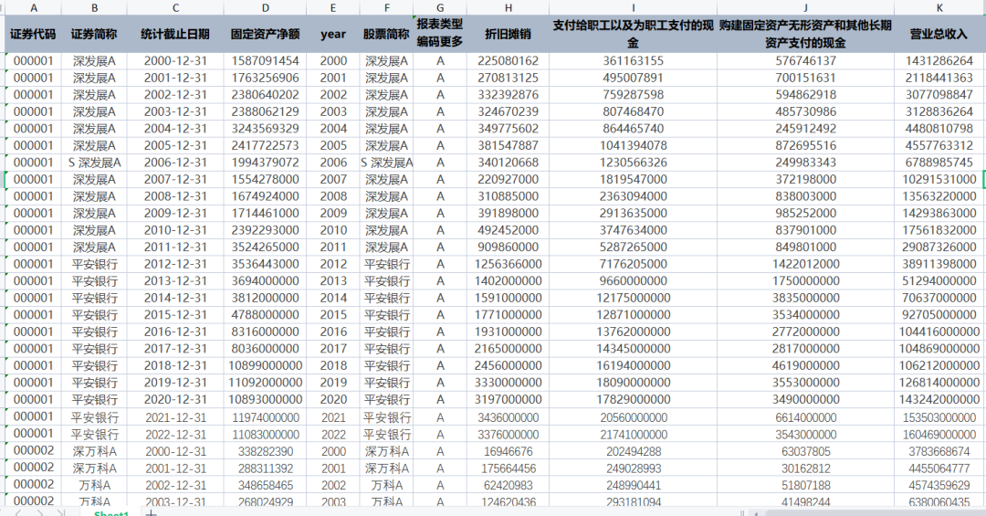Select cell with value 248990441

pyautogui.click(x=633, y=486)
